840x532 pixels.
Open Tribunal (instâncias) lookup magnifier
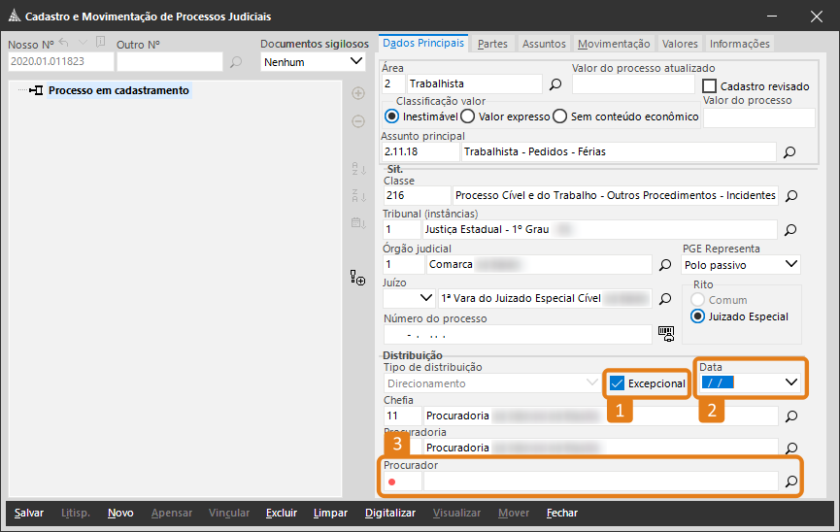click(790, 230)
